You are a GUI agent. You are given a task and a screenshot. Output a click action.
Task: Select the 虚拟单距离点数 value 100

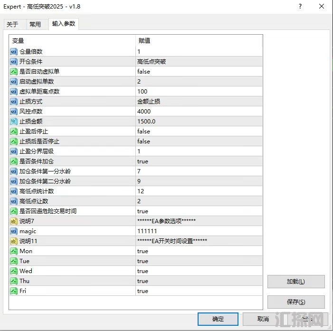tap(199, 92)
